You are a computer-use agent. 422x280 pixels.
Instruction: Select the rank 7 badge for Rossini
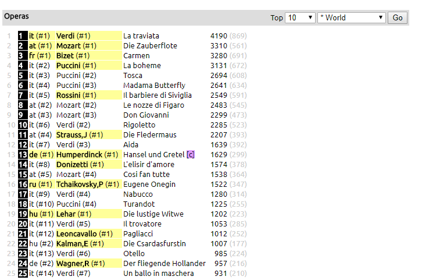tap(23, 95)
